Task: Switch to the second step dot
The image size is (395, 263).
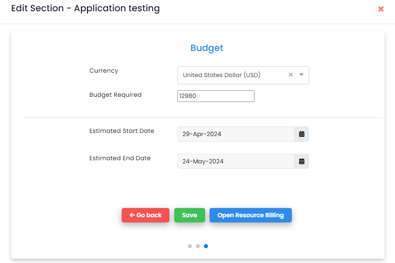Action: [x=198, y=246]
